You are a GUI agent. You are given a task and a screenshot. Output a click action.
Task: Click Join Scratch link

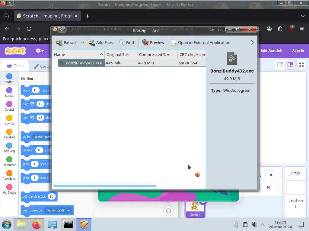coord(271,51)
